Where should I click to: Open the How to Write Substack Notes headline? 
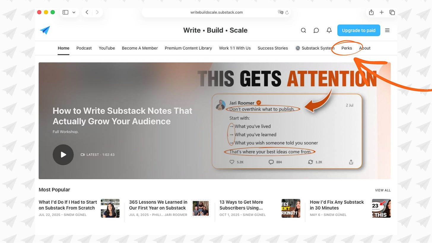[123, 116]
